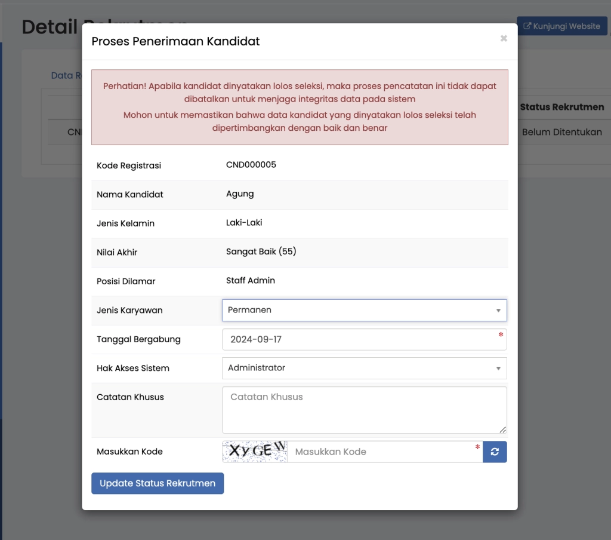Click the red asterisk beside Masukkan Kode
This screenshot has width=611, height=540.
[477, 447]
